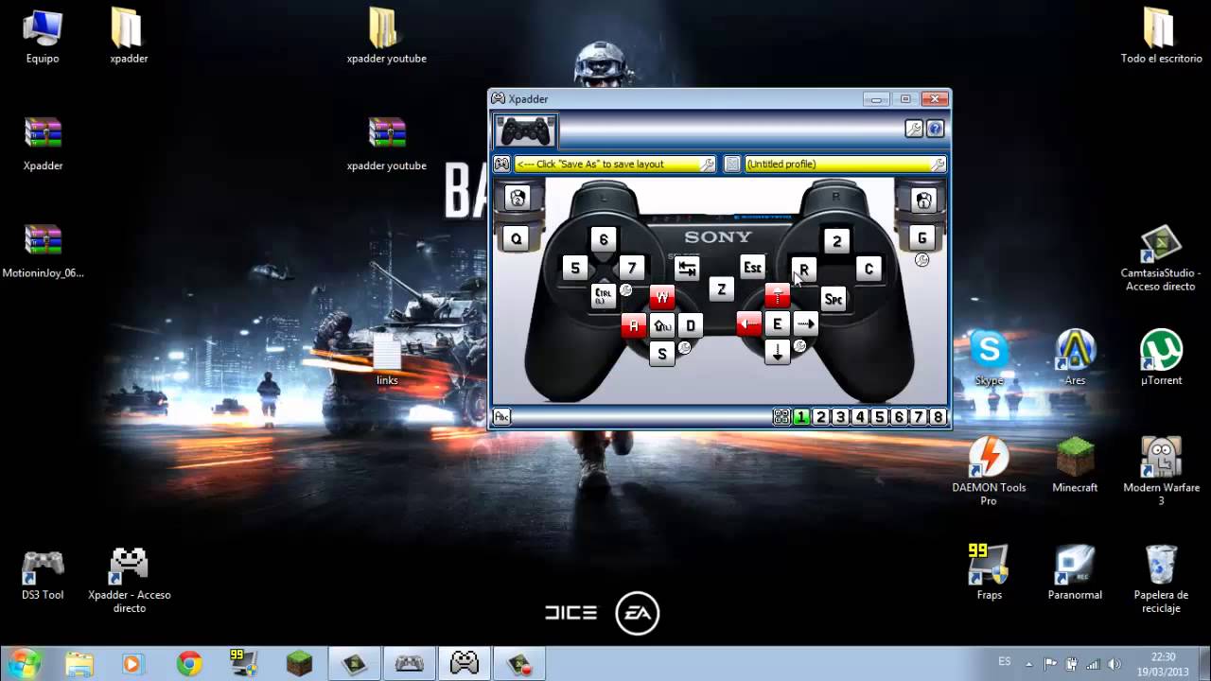Switch to set 2
Image resolution: width=1211 pixels, height=681 pixels.
pos(821,417)
